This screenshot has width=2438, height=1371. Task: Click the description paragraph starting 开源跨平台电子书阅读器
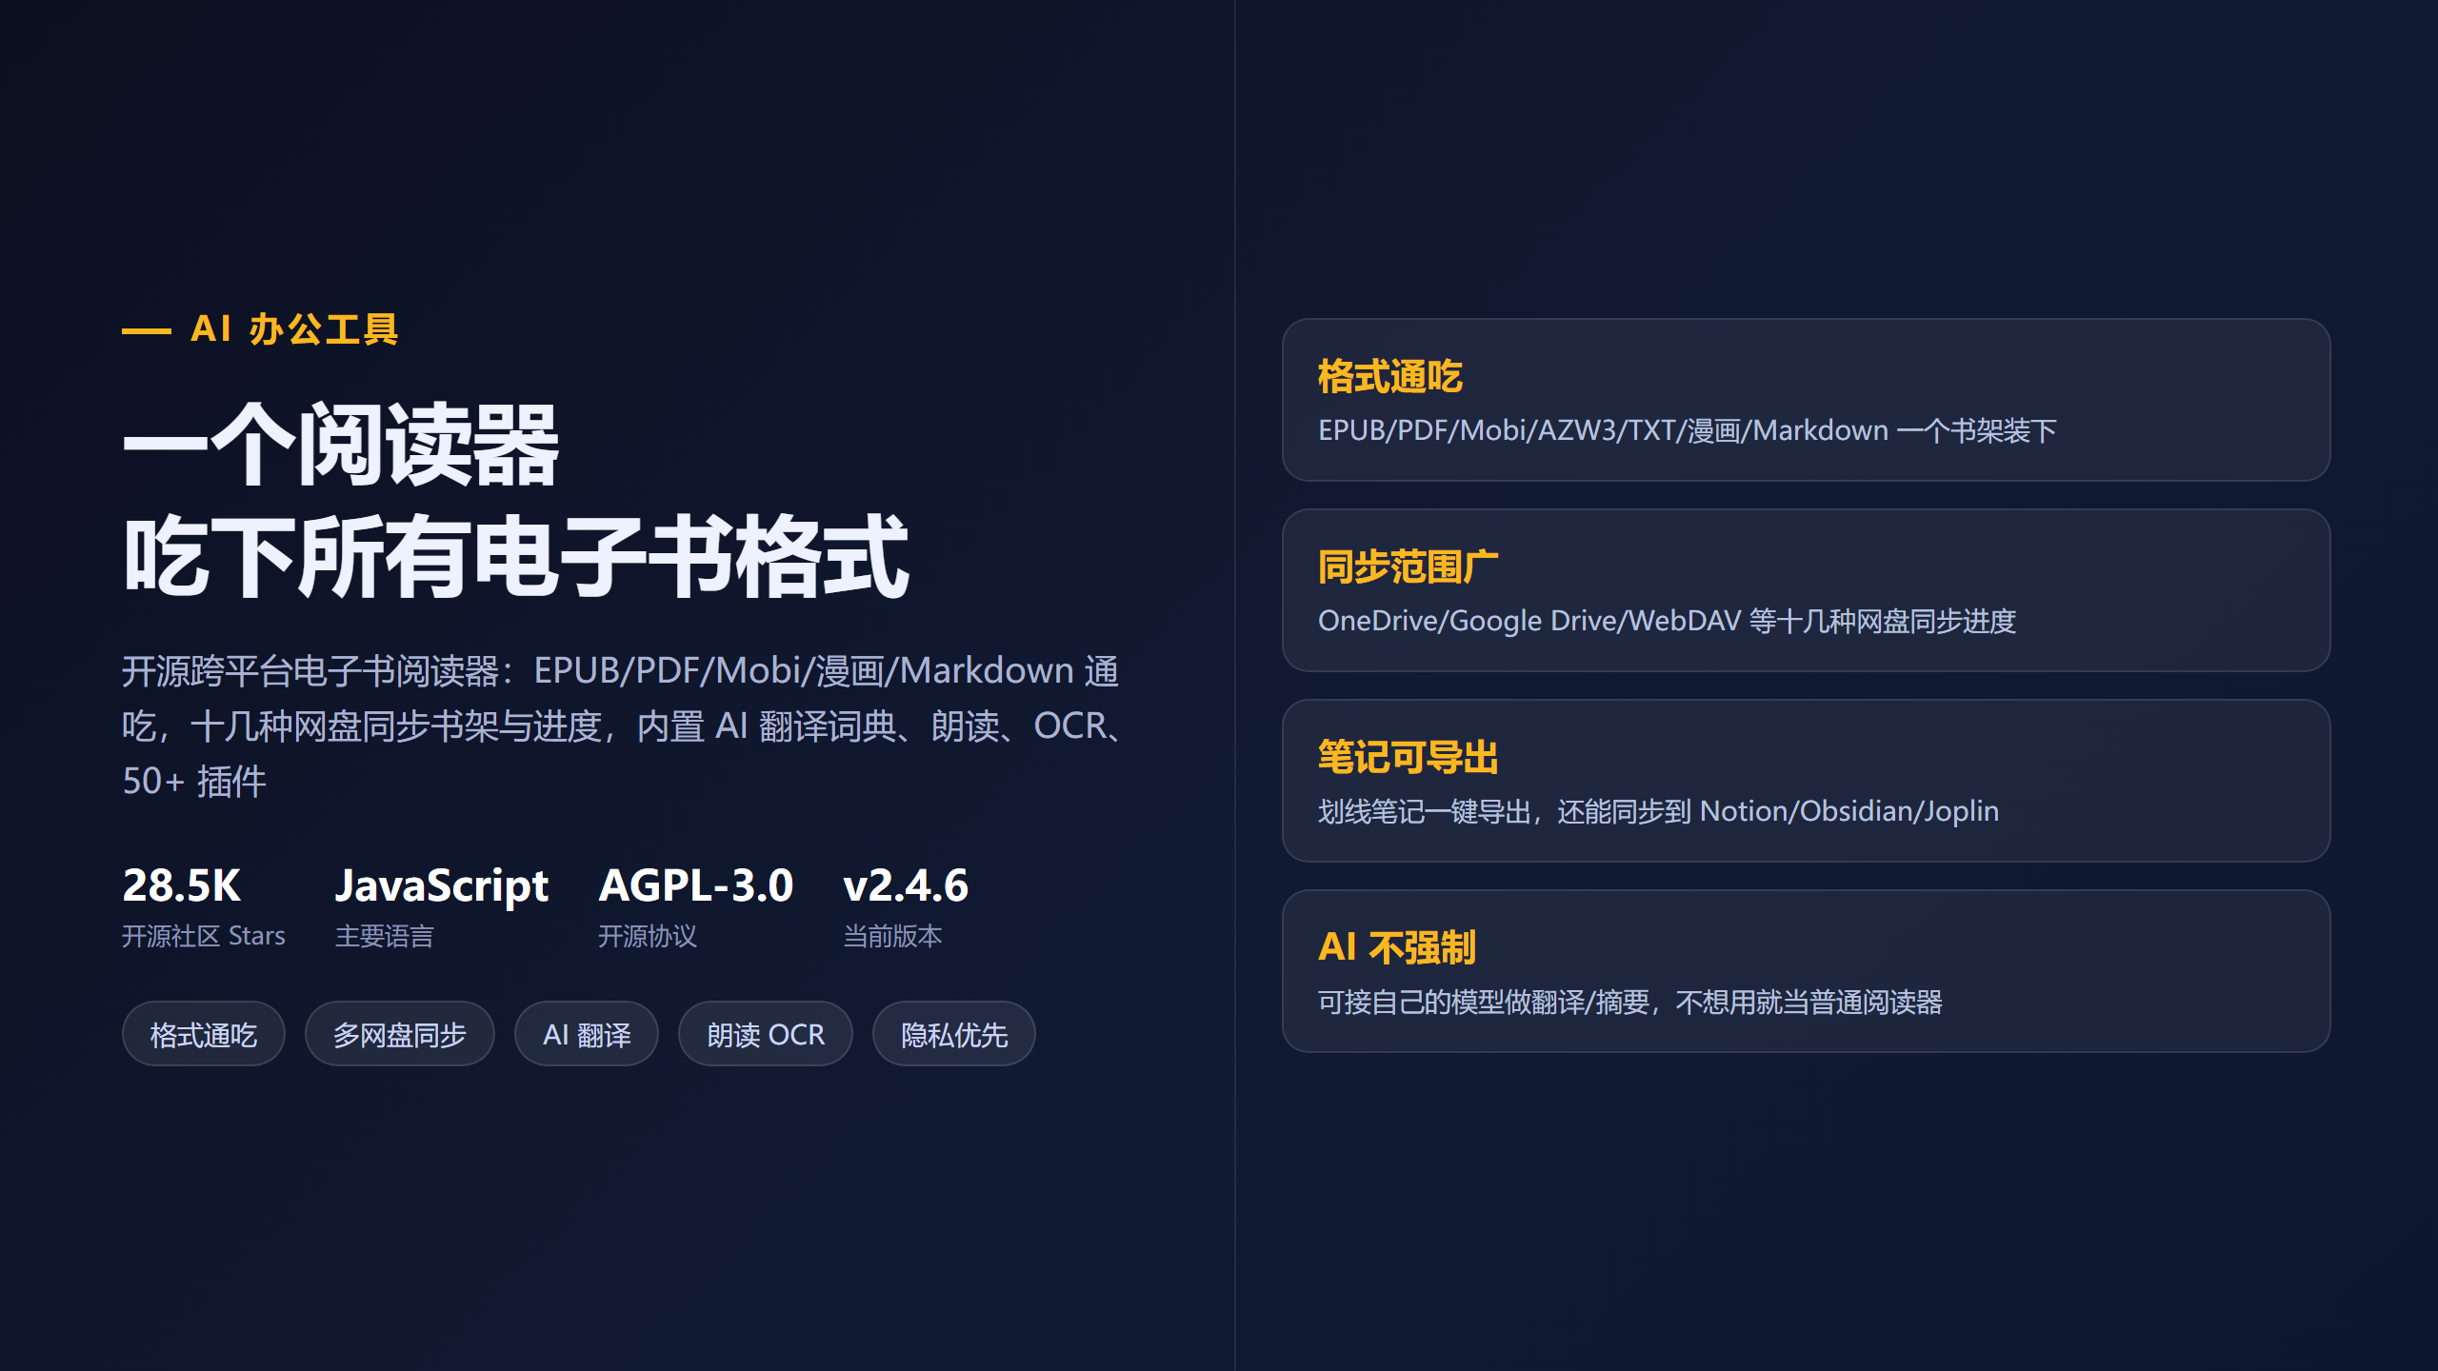click(625, 725)
